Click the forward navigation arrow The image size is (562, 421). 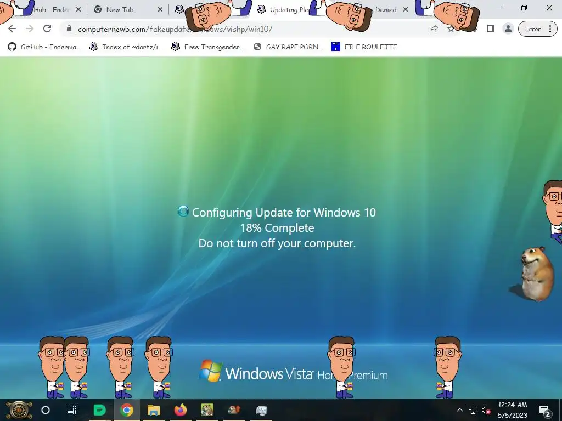click(30, 29)
